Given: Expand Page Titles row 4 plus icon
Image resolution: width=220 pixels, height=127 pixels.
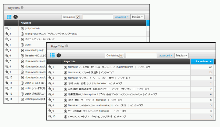Looking at the screenshot, I should point(66,84).
